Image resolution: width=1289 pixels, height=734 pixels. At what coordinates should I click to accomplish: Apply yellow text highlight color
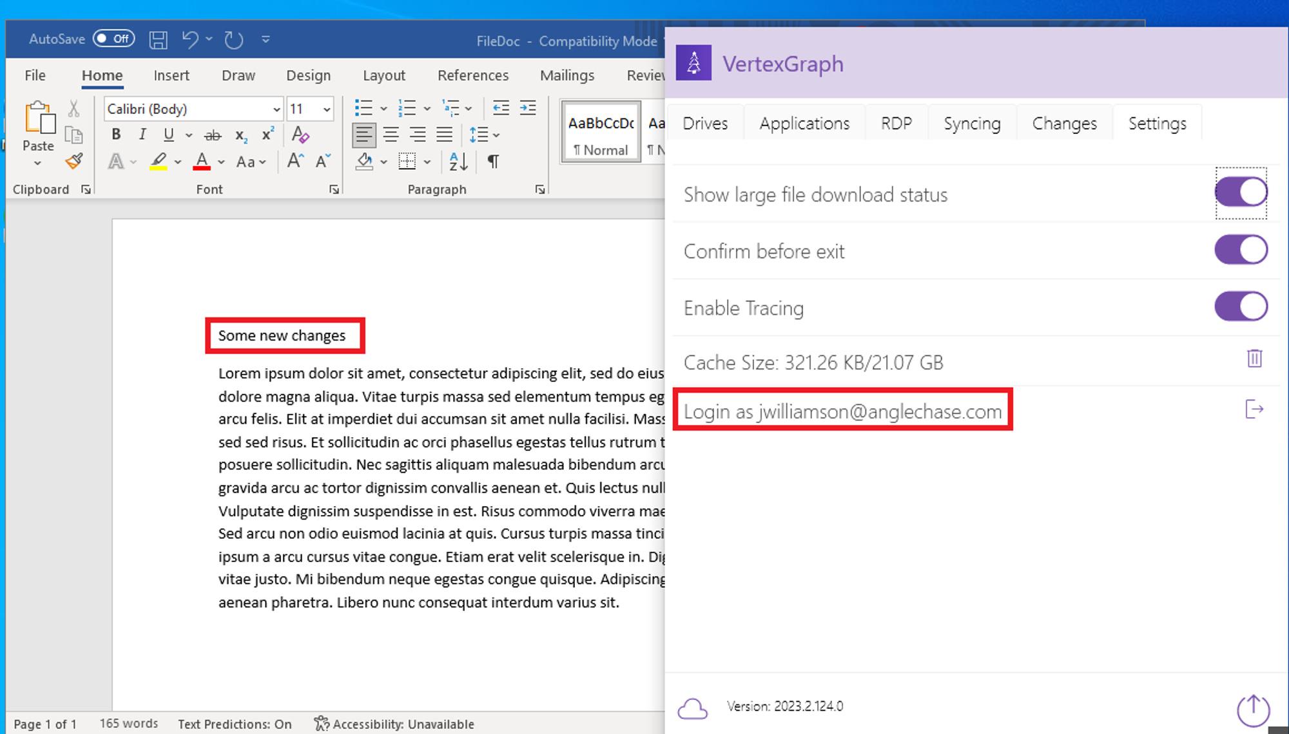coord(159,162)
